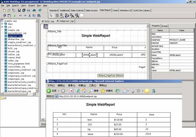Click the green Back button in Internet Explorer
Viewport: 196px width, 137px height.
tap(49, 91)
